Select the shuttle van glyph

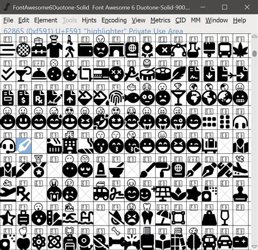101,194
